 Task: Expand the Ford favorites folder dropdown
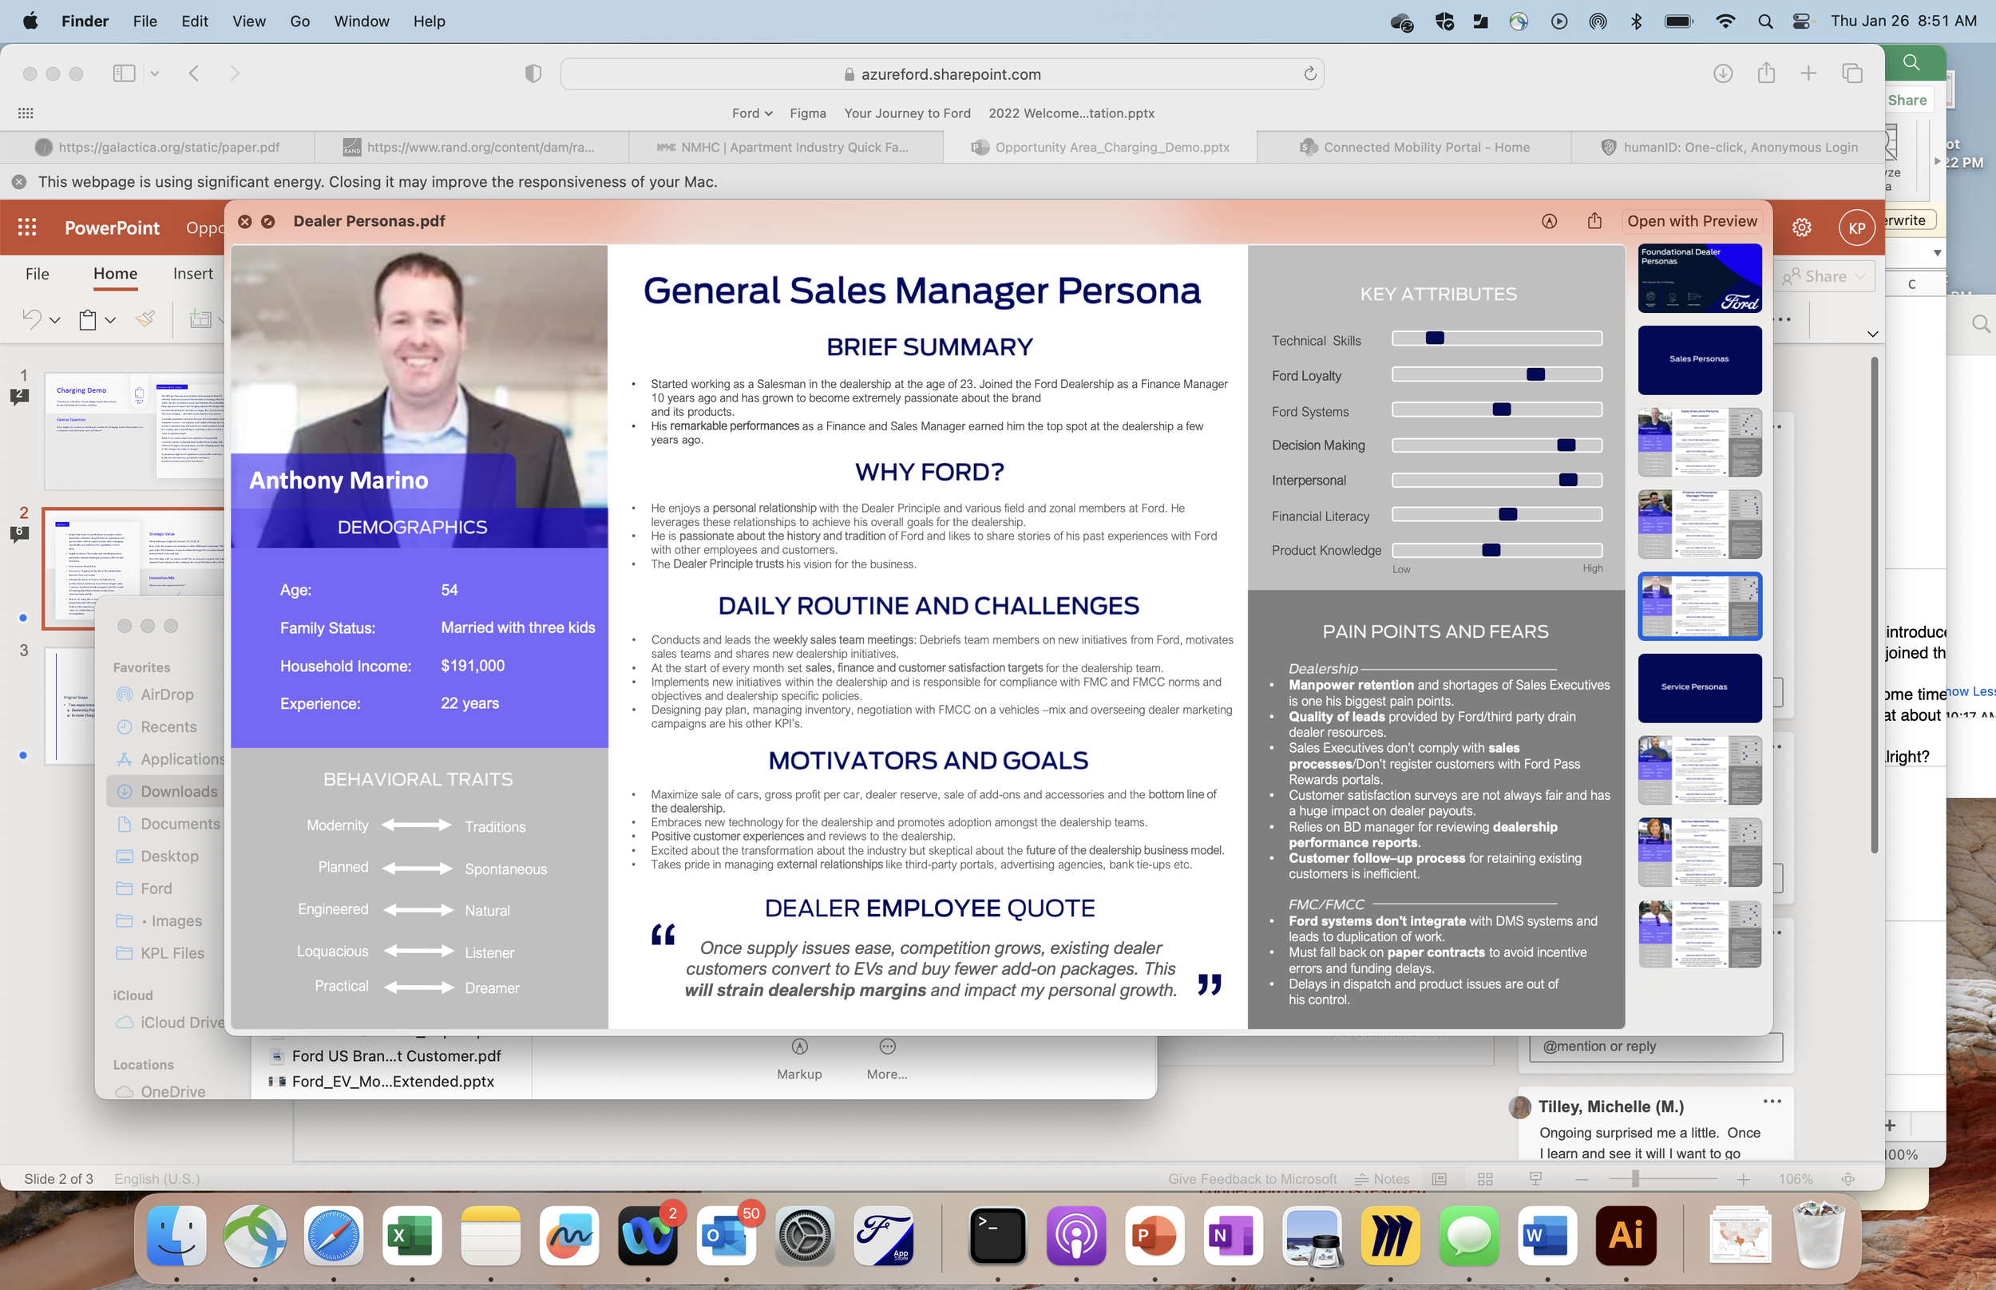pos(752,113)
